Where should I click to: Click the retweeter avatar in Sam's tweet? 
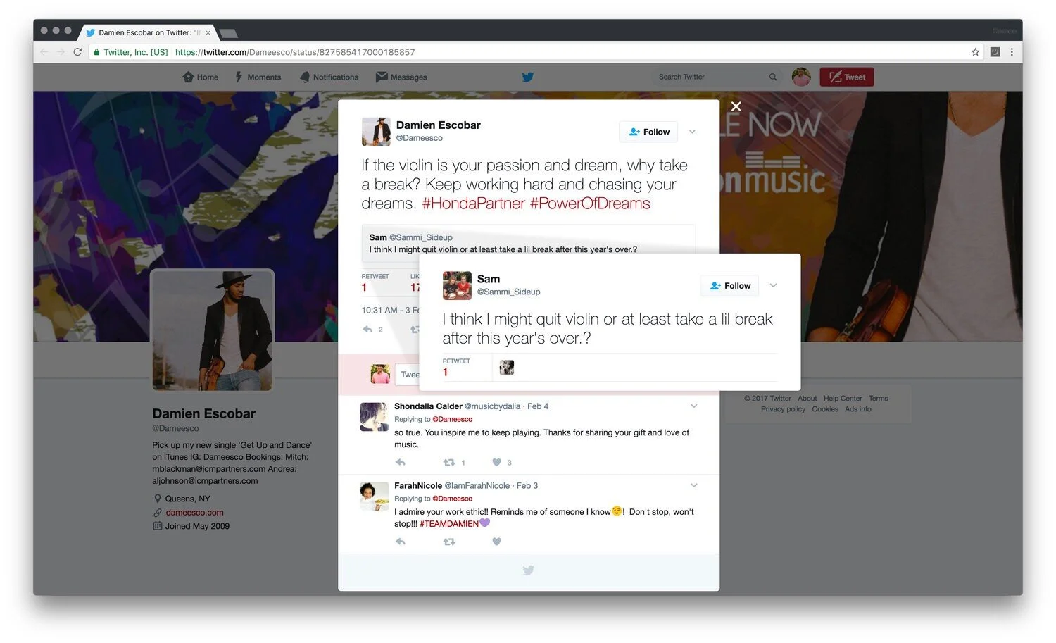506,367
